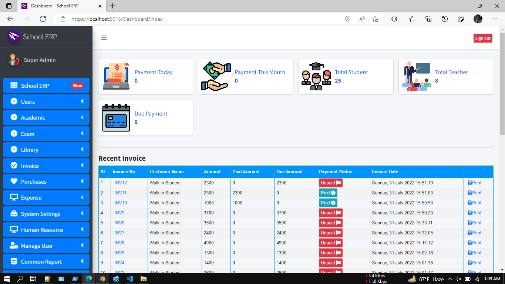Click the School ERP logo icon
This screenshot has width=505, height=284.
click(14, 37)
